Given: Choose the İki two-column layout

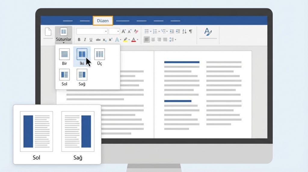Looking at the screenshot, I should tap(82, 57).
